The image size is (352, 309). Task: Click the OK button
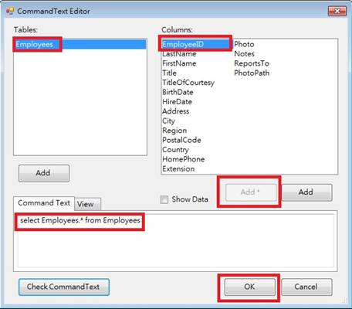tap(249, 287)
